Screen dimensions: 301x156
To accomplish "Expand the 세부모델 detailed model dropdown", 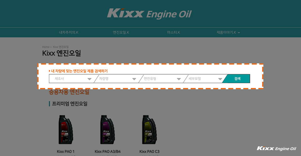I will tap(205, 79).
